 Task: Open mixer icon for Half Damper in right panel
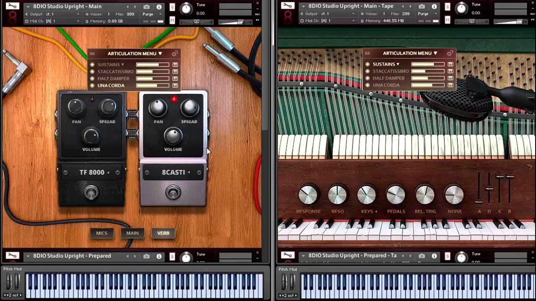coord(450,78)
